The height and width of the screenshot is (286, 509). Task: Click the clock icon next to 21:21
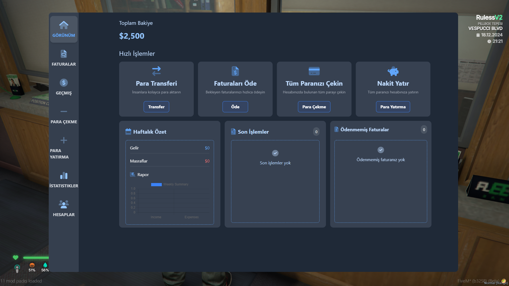(x=489, y=41)
